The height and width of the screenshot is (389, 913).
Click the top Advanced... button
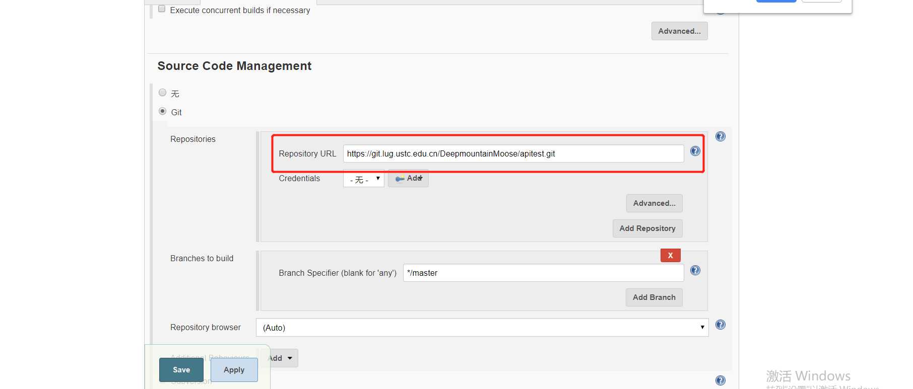679,31
